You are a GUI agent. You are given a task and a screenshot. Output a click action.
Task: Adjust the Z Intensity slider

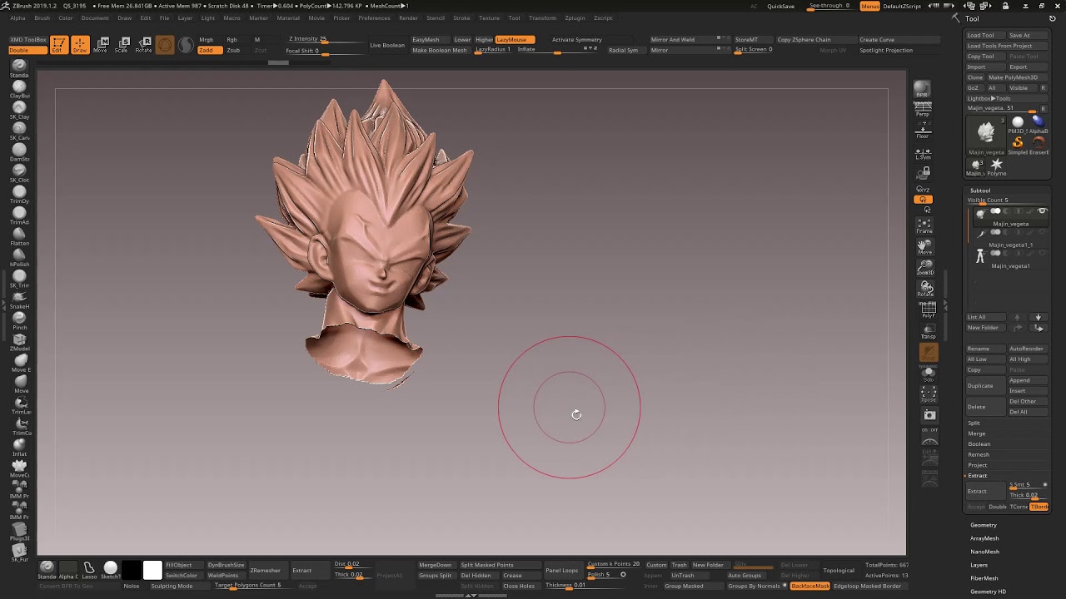pyautogui.click(x=323, y=40)
